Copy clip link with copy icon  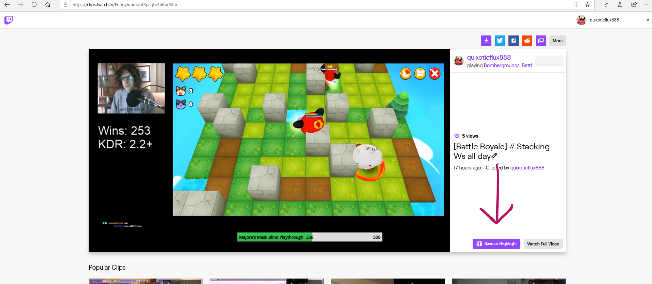pos(541,41)
